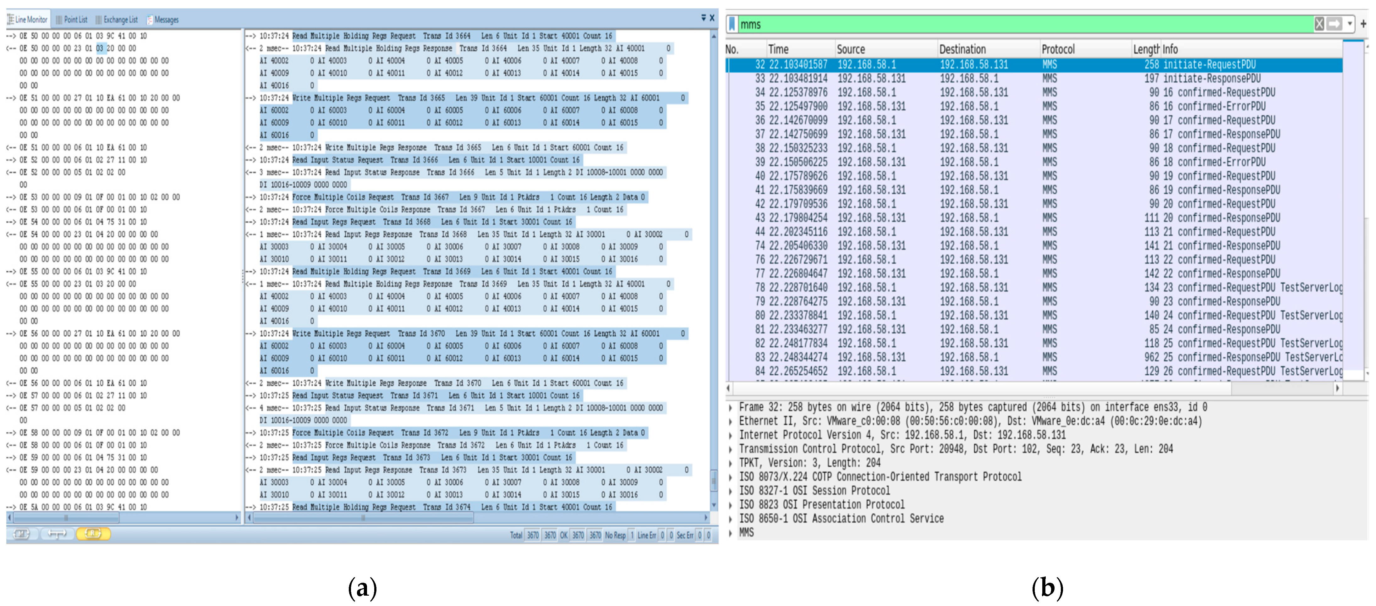
Task: Click the filter bookmark icon
Action: (732, 24)
